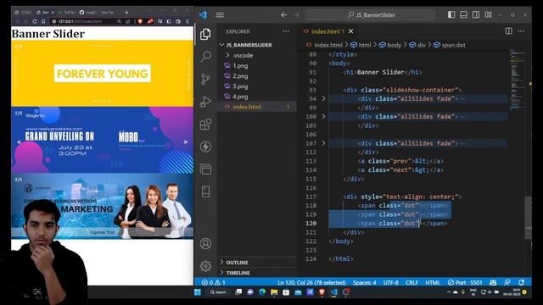The height and width of the screenshot is (305, 543).
Task: Click the feedback icon in status bar
Action: pos(507,282)
